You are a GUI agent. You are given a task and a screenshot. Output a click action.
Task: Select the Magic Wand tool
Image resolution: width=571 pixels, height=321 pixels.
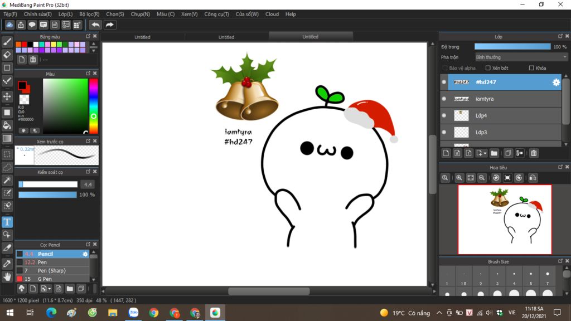(x=7, y=180)
